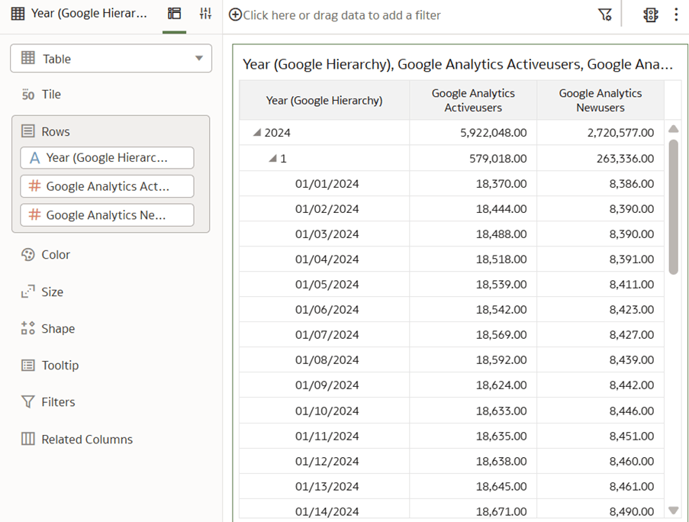The image size is (689, 522).
Task: Open visualization properties via the sliders icon
Action: pos(204,13)
